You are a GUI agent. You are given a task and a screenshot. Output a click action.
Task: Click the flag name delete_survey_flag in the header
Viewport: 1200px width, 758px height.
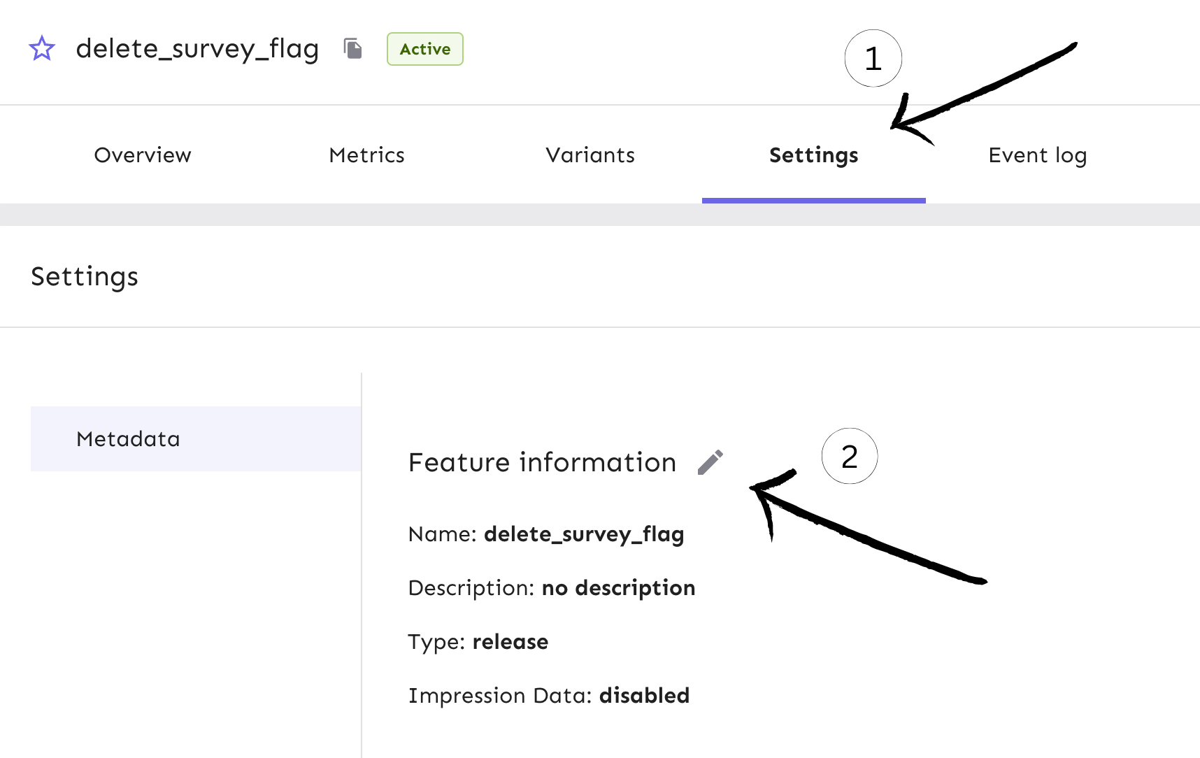[198, 49]
